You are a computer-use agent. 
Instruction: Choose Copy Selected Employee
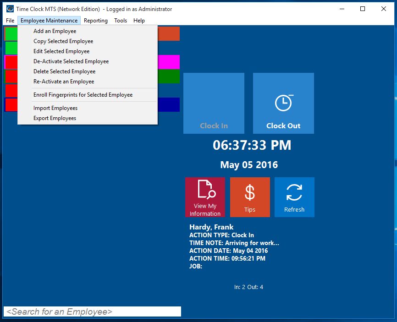[x=88, y=41]
